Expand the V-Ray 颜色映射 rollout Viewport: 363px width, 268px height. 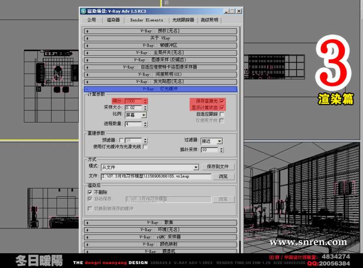[160, 245]
